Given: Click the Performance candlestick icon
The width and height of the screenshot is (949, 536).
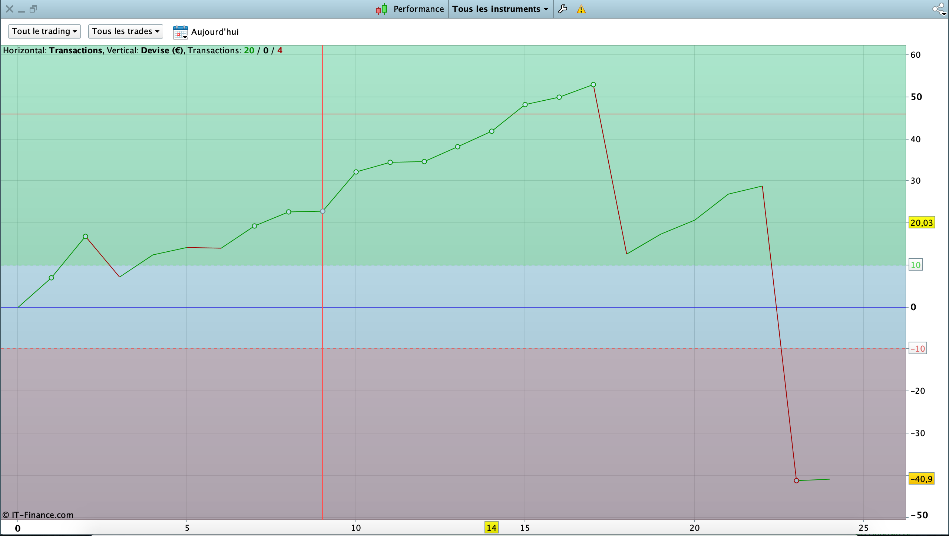Looking at the screenshot, I should [x=381, y=9].
